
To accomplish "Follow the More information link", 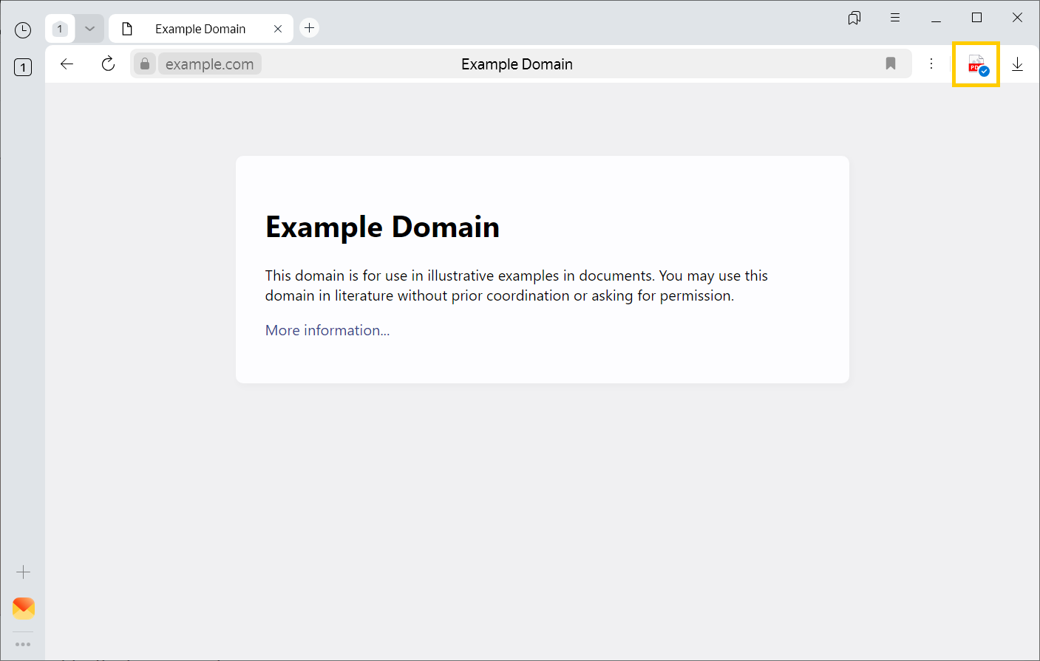I will pos(327,330).
